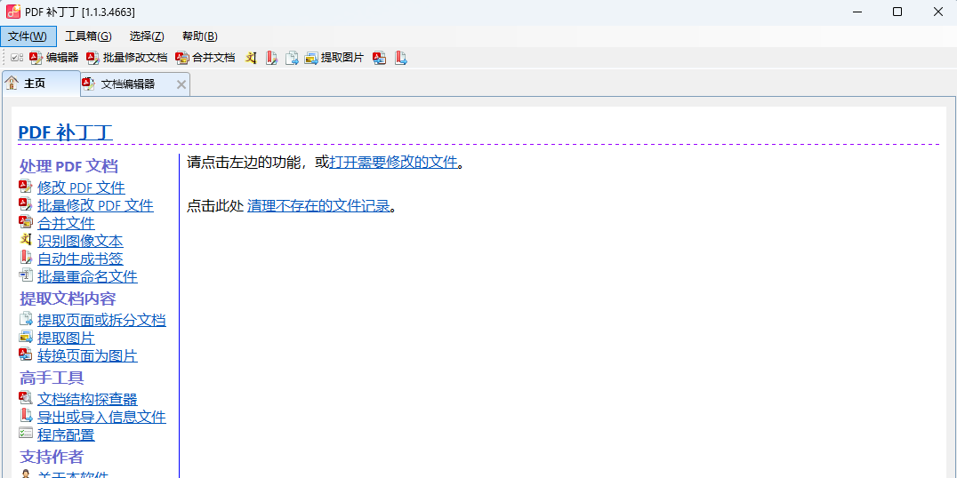Image resolution: width=957 pixels, height=478 pixels.
Task: Click the 处理 PDF 文档 section heading
Action: [x=68, y=166]
